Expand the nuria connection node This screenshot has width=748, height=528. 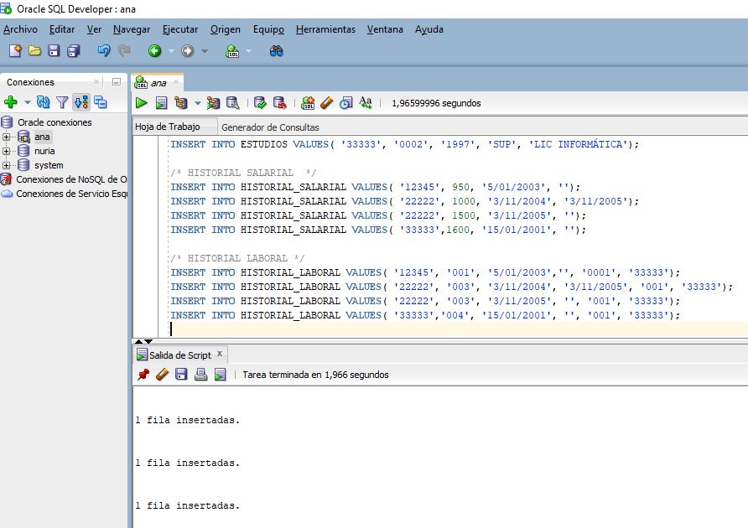point(7,151)
